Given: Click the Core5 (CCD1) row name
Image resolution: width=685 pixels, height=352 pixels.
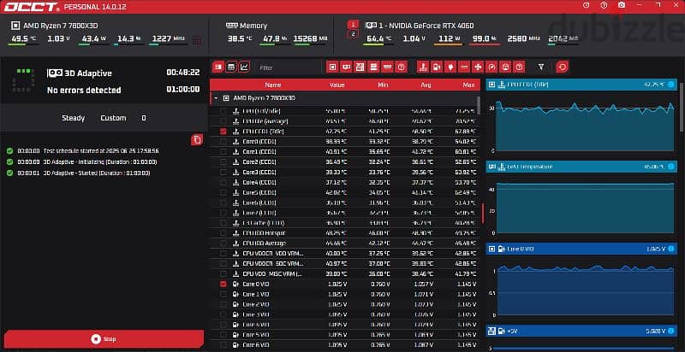Looking at the screenshot, I should click(x=259, y=192).
